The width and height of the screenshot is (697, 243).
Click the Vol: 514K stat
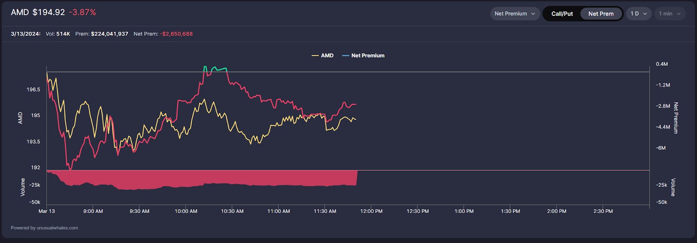coord(58,34)
